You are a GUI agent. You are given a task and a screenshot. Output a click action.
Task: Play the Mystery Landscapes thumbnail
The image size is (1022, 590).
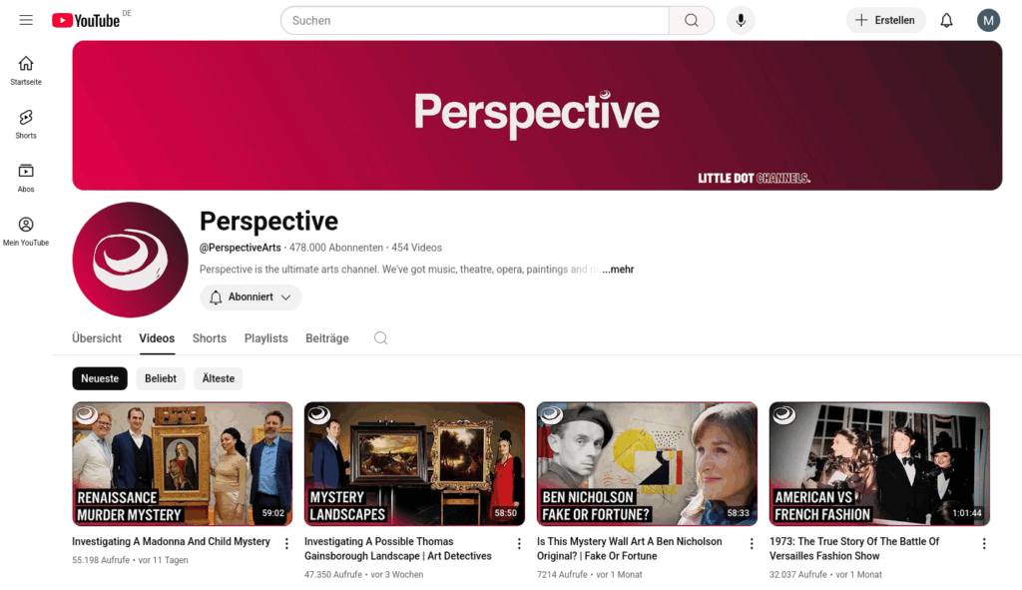(414, 463)
